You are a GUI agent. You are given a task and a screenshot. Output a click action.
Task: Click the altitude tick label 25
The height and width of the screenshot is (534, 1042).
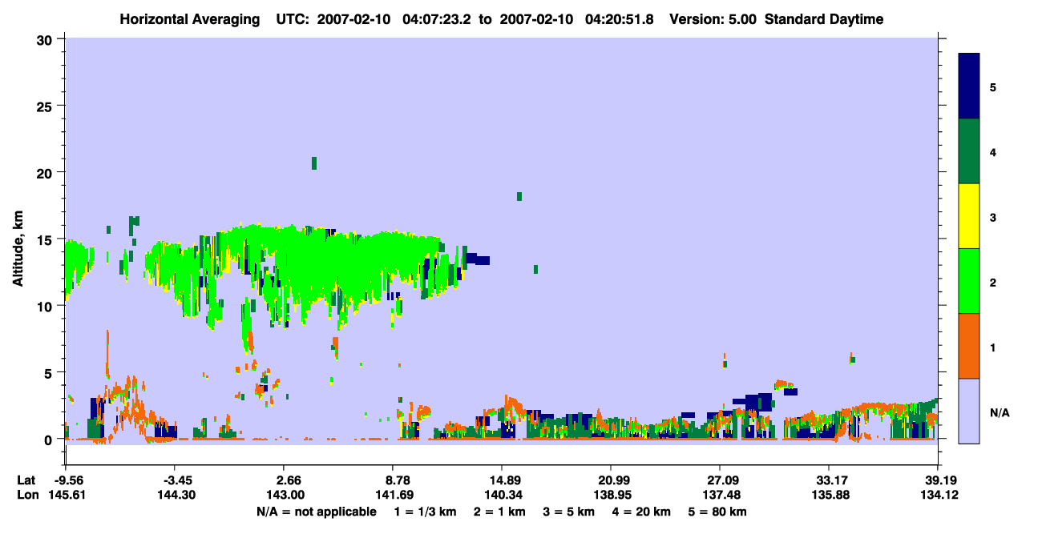pyautogui.click(x=46, y=106)
